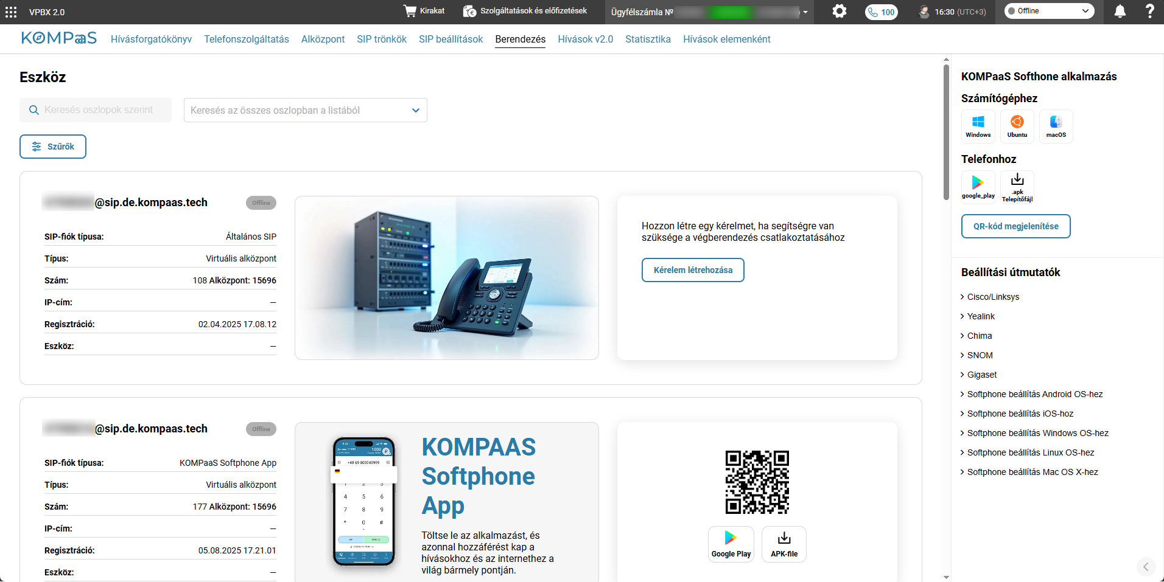The image size is (1164, 582).
Task: Click Google Play tile under the QR code
Action: point(731,544)
